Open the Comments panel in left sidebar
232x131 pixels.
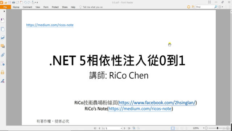[x=3, y=46]
